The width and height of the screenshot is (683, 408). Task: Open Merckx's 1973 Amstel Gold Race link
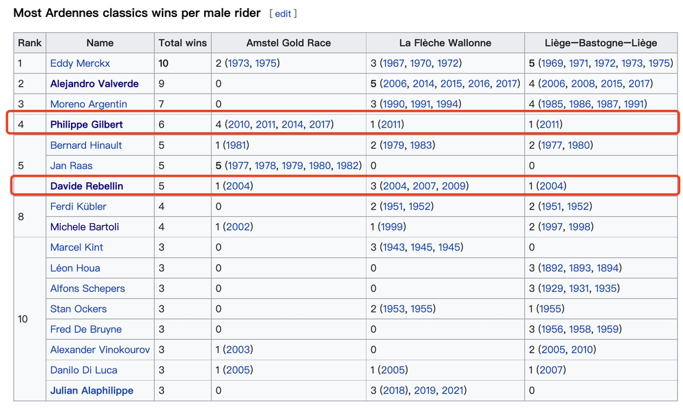pyautogui.click(x=238, y=63)
